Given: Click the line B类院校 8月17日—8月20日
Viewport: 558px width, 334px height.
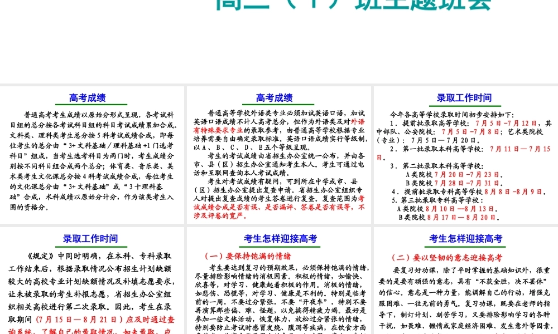Looking at the screenshot, I should pyautogui.click(x=449, y=217).
